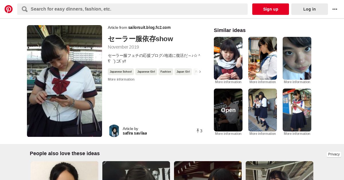The image size is (344, 180).
Task: Open third pin under People also love
Action: tap(208, 171)
